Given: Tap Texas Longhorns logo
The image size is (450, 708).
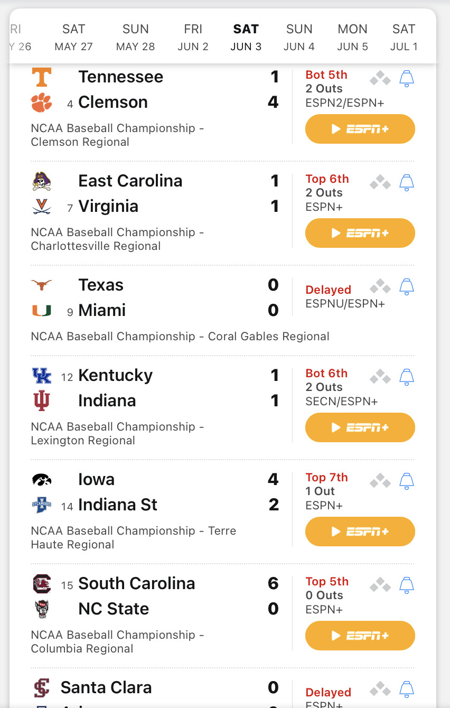Looking at the screenshot, I should 42,285.
